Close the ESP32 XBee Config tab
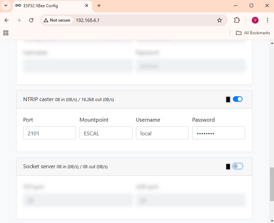Viewport: 274px width, 223px height. [x=87, y=6]
